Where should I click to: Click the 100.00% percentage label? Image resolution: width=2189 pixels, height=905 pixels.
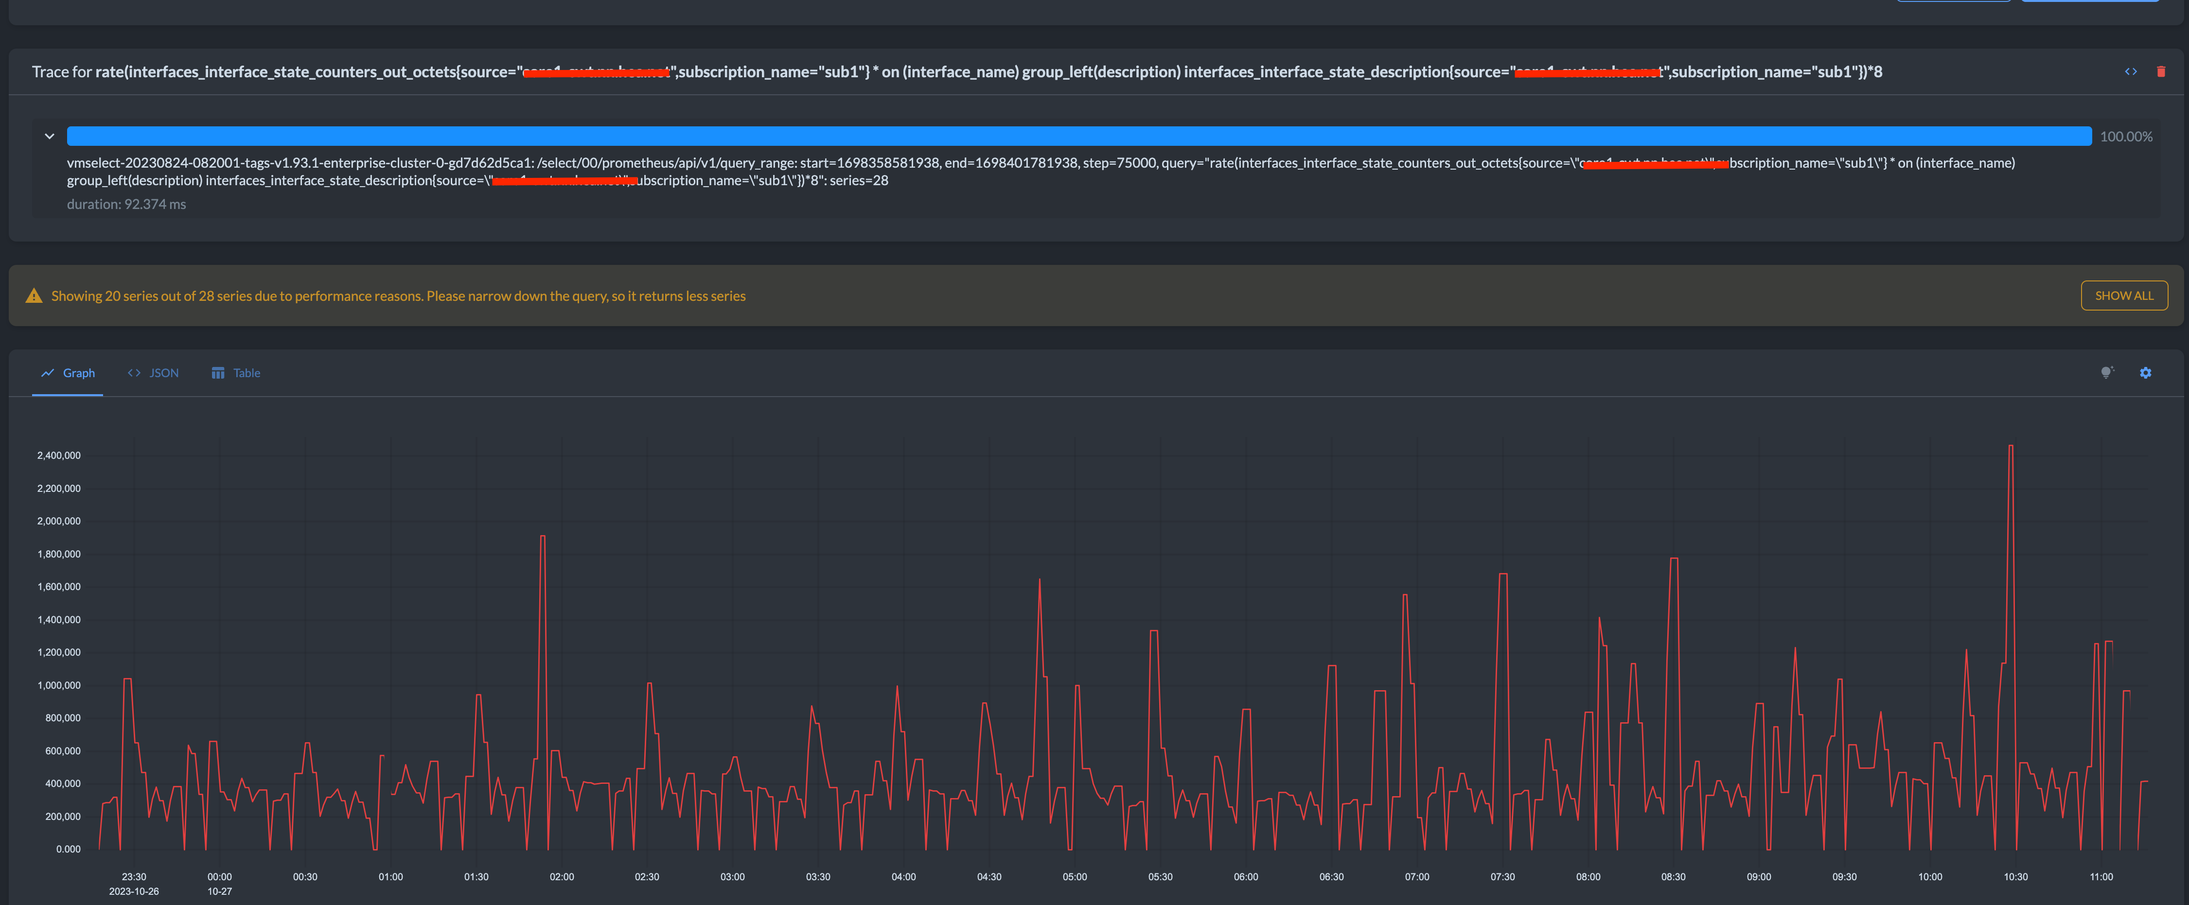click(x=2126, y=136)
